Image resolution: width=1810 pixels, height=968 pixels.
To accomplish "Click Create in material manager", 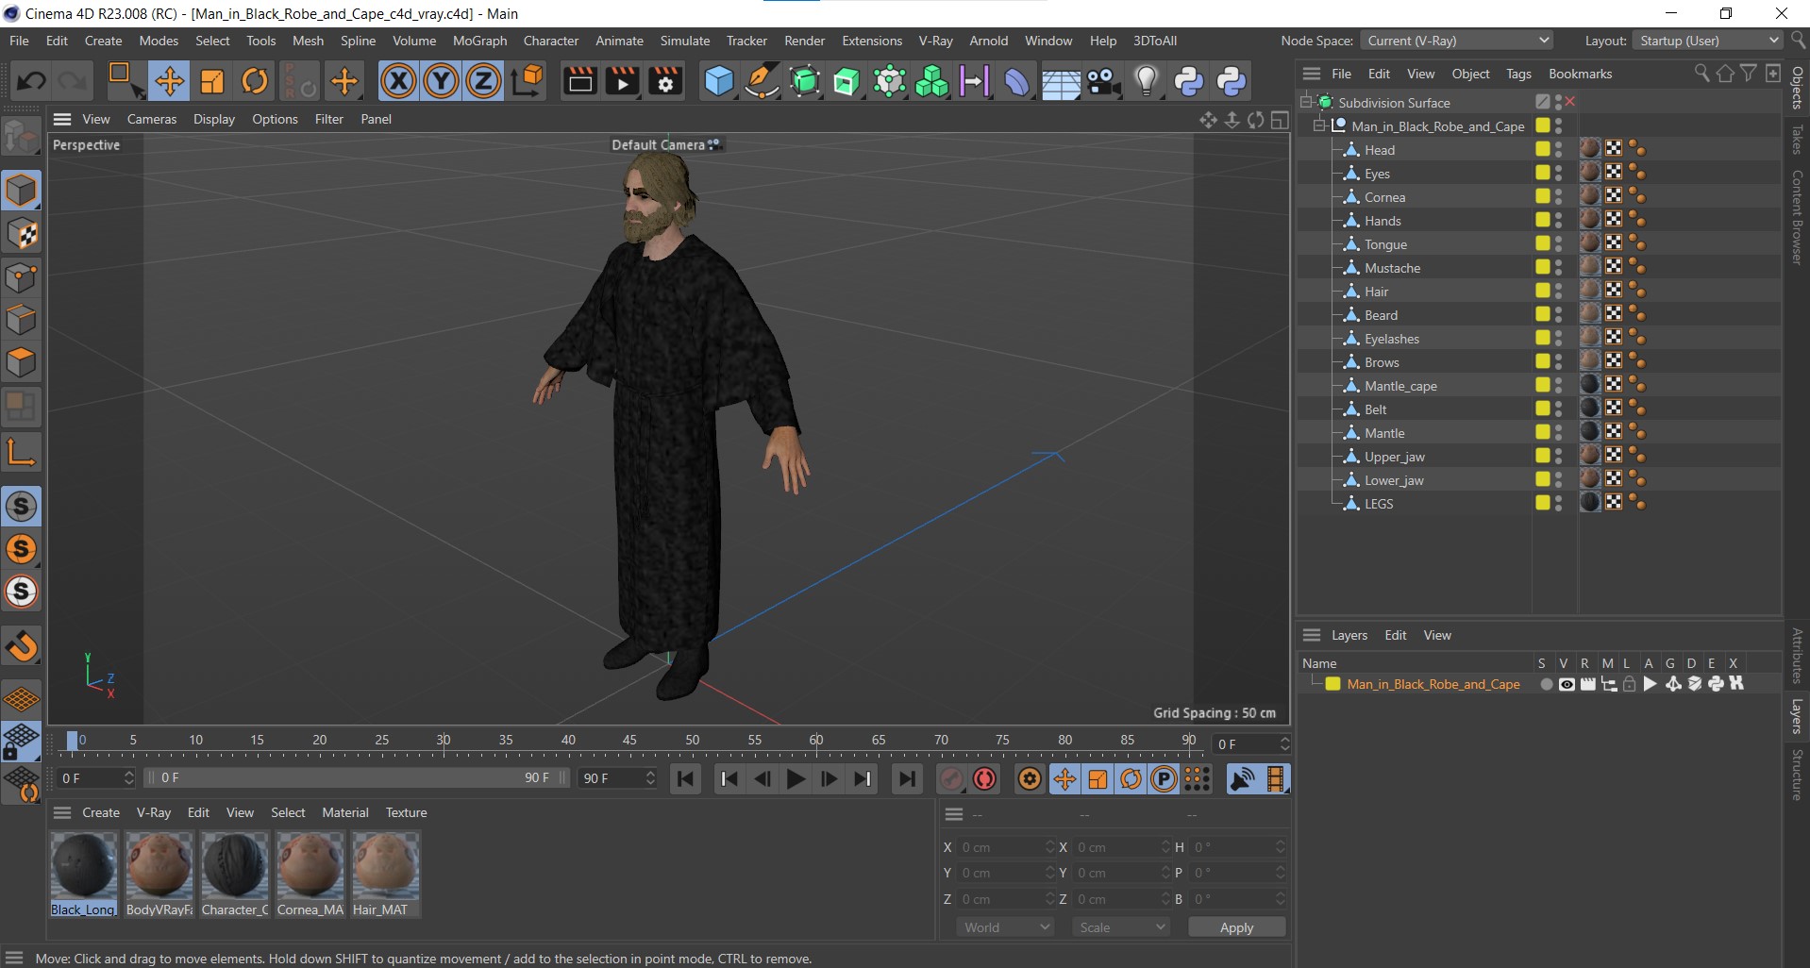I will click(x=101, y=812).
